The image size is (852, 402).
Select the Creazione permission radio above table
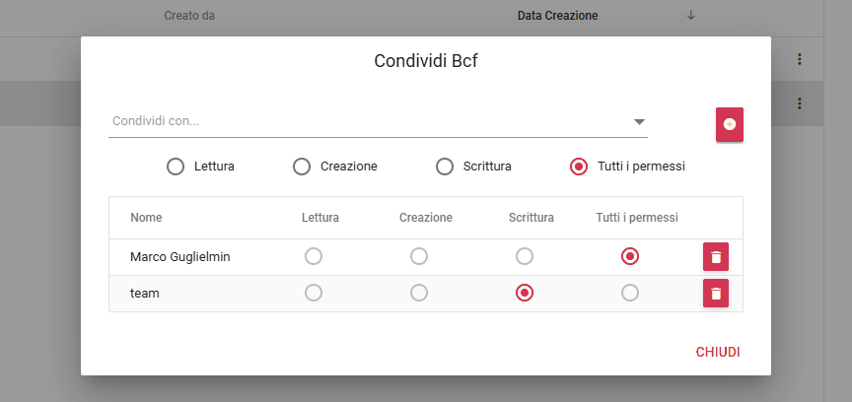click(x=302, y=167)
